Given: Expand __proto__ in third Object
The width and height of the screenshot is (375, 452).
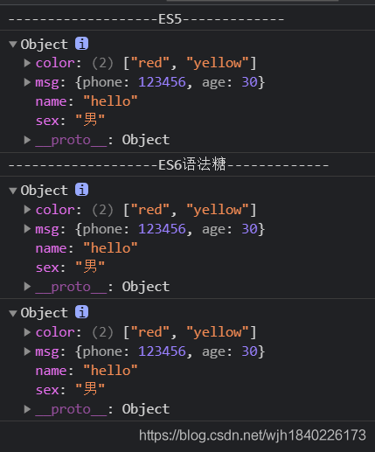Looking at the screenshot, I should (x=27, y=409).
